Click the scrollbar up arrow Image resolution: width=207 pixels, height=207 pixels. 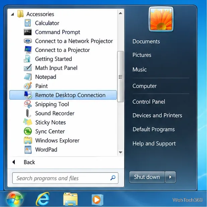[x=120, y=13]
